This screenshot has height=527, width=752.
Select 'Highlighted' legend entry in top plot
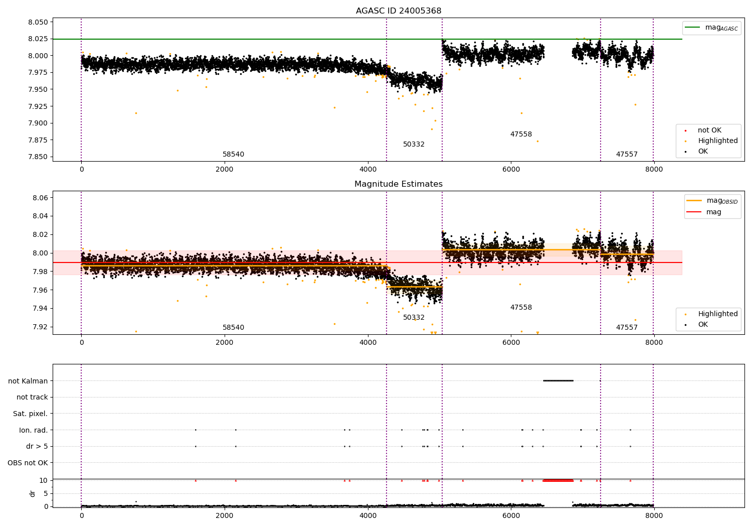point(712,141)
